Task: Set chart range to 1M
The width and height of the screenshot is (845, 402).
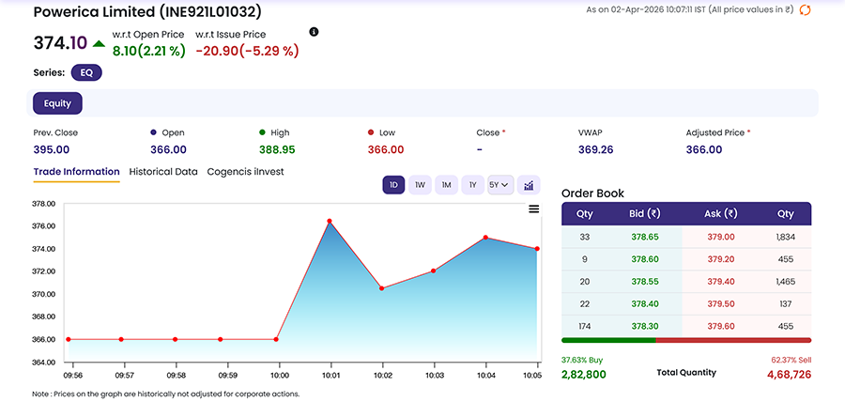Action: [446, 185]
